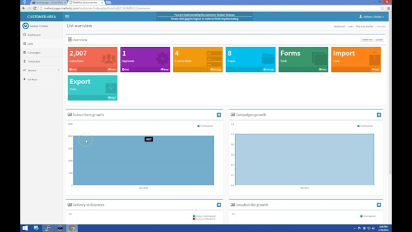Click View on the Subscribers tile
Image resolution: width=412 pixels, height=232 pixels.
tap(112, 70)
